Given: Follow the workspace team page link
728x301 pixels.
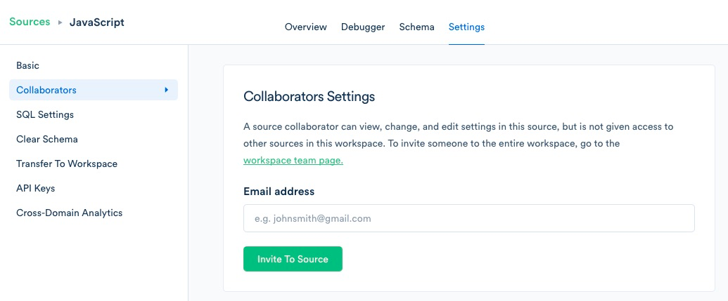Looking at the screenshot, I should tap(293, 161).
